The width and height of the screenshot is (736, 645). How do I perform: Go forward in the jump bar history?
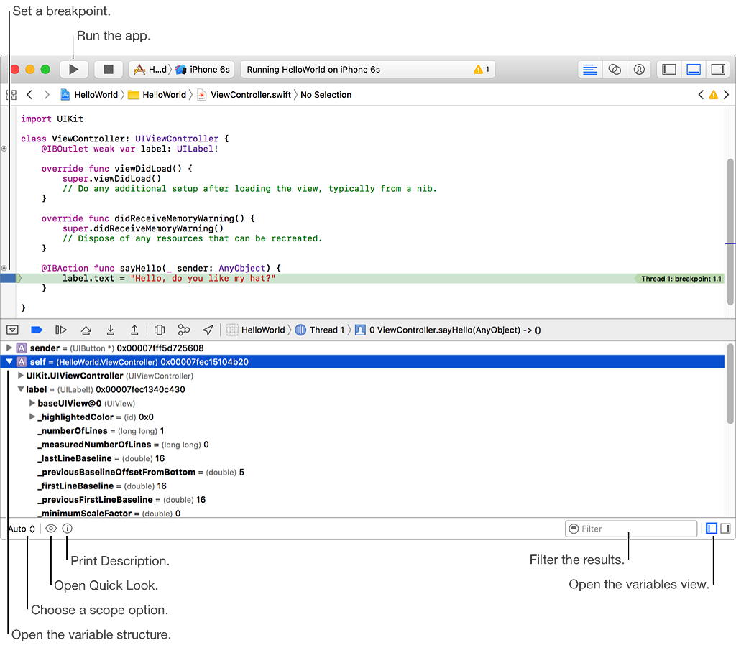click(x=47, y=95)
